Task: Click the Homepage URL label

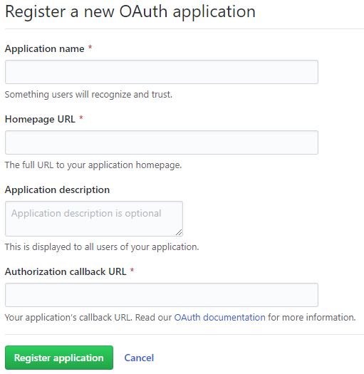Action: click(x=40, y=119)
